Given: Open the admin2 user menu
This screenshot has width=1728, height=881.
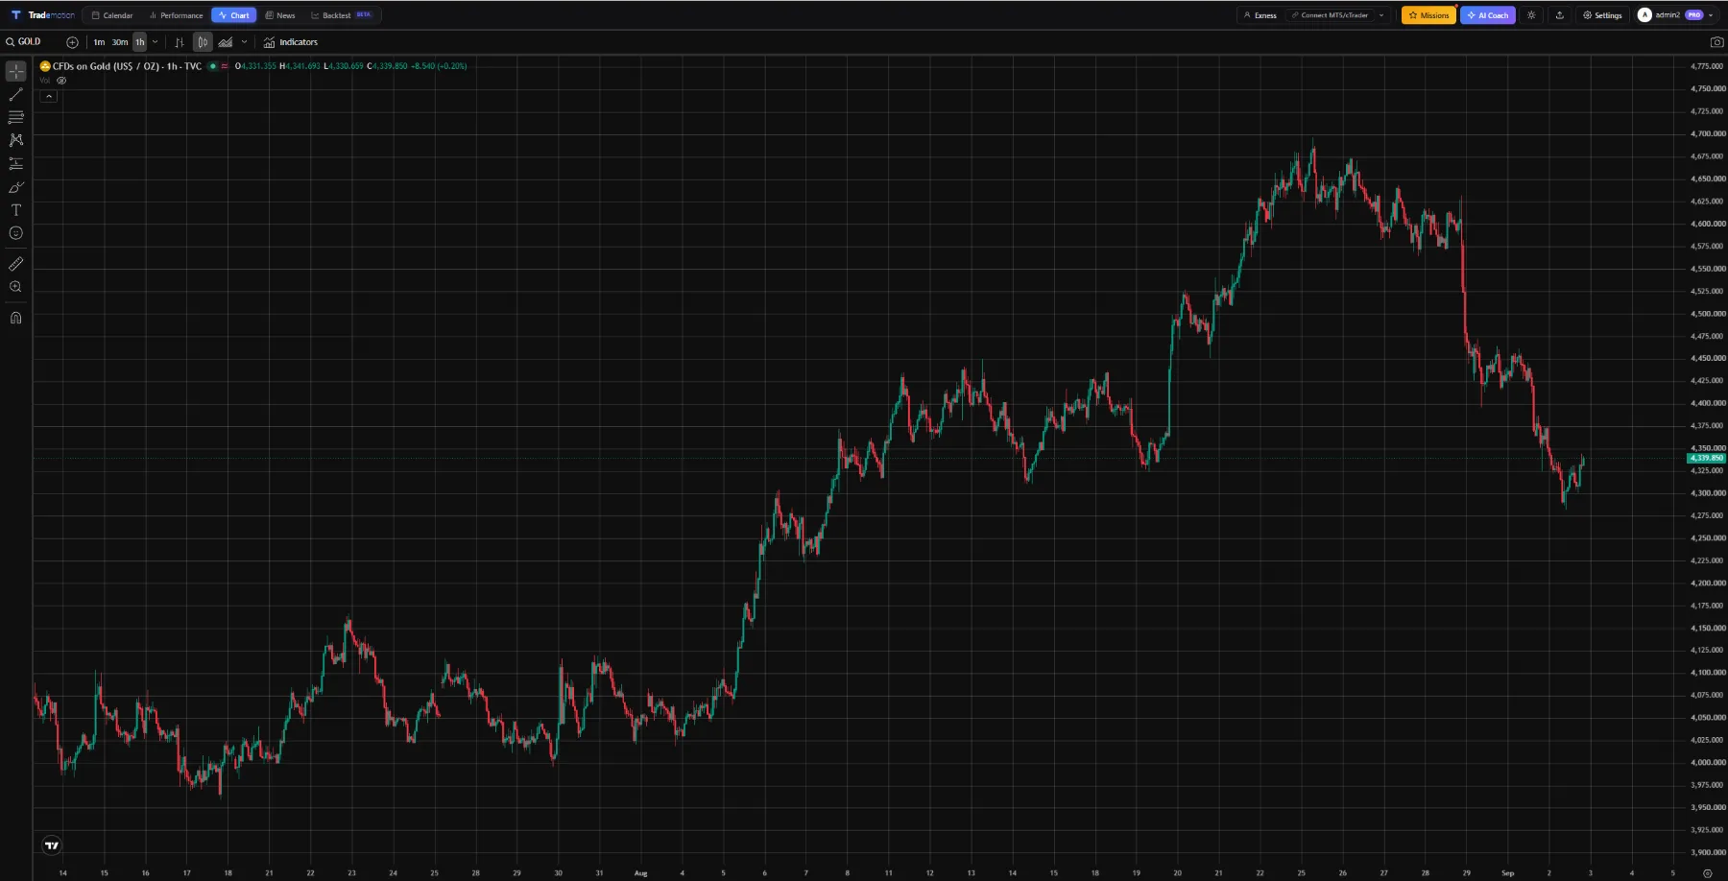Looking at the screenshot, I should pyautogui.click(x=1676, y=15).
